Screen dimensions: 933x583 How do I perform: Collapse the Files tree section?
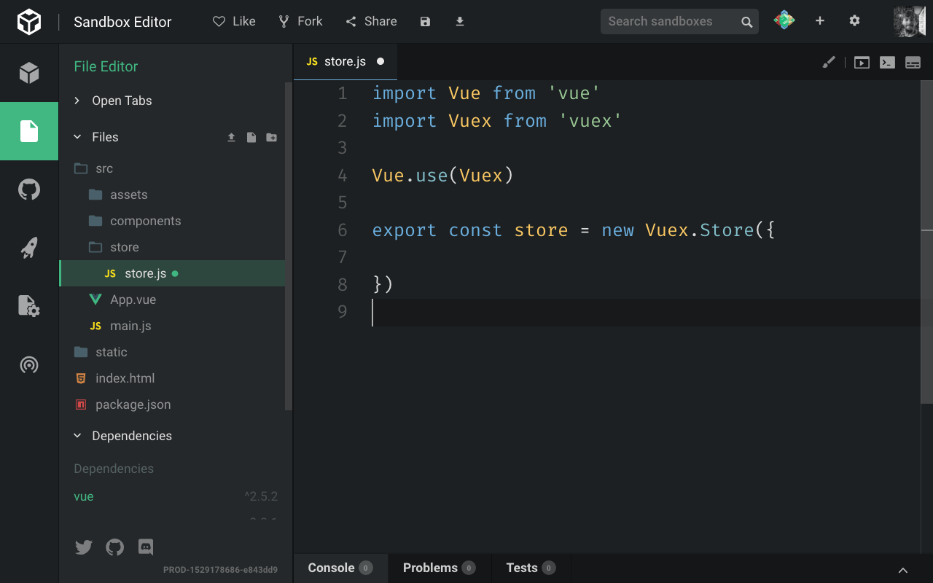(x=77, y=137)
